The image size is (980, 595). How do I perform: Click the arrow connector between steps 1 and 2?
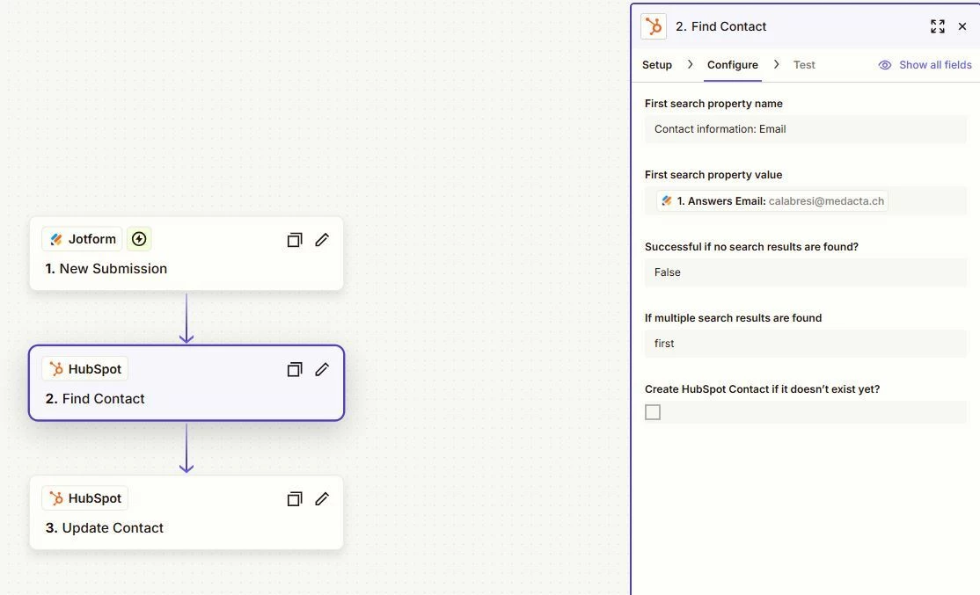[186, 318]
